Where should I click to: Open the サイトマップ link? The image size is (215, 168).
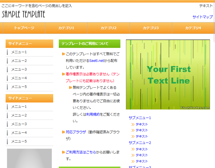[203, 17]
